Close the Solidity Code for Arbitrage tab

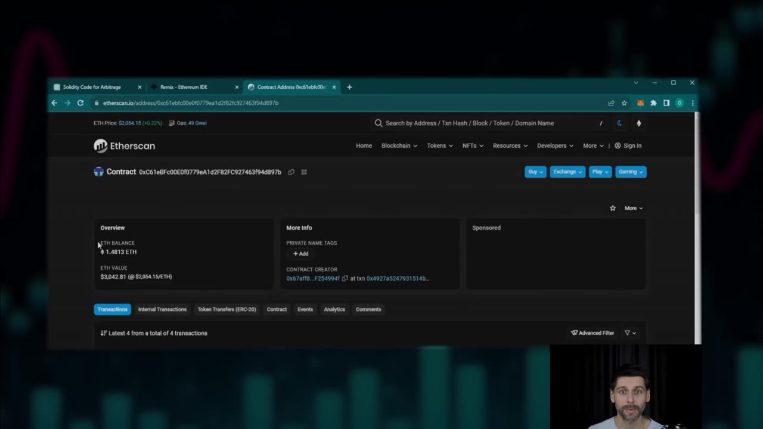pyautogui.click(x=139, y=87)
